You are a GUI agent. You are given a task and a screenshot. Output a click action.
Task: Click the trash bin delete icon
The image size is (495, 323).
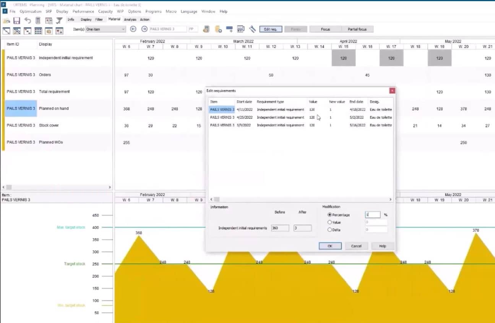click(38, 20)
